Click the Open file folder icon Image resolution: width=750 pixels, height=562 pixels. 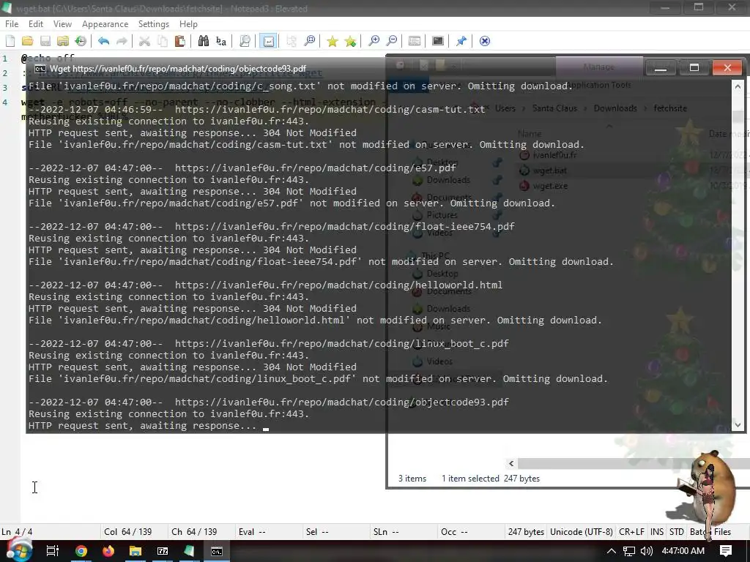[x=27, y=41]
